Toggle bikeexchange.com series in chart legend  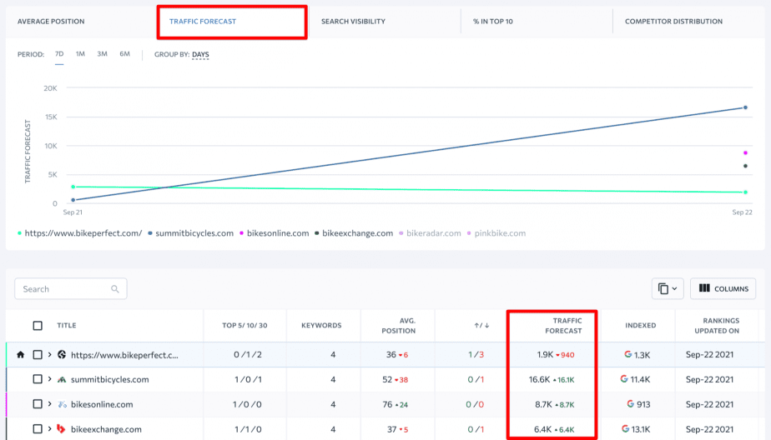(354, 233)
